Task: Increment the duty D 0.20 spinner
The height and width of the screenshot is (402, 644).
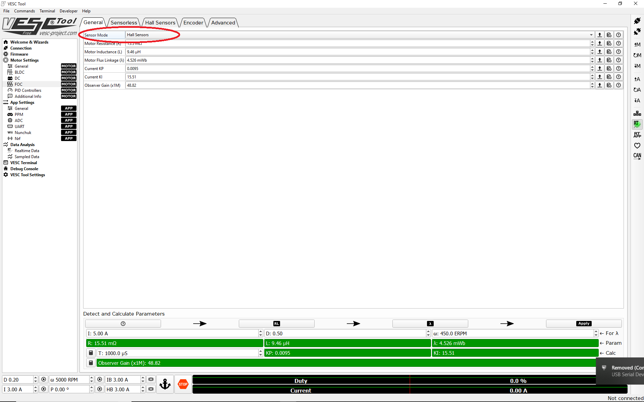Action: (36, 378)
